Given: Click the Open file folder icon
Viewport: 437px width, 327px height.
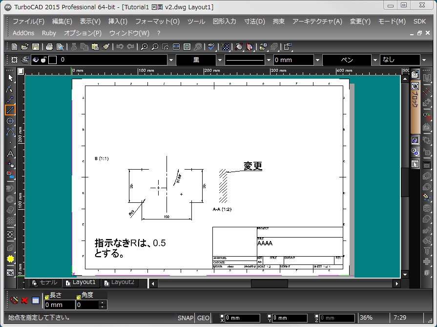Looking at the screenshot, I should click(25, 47).
